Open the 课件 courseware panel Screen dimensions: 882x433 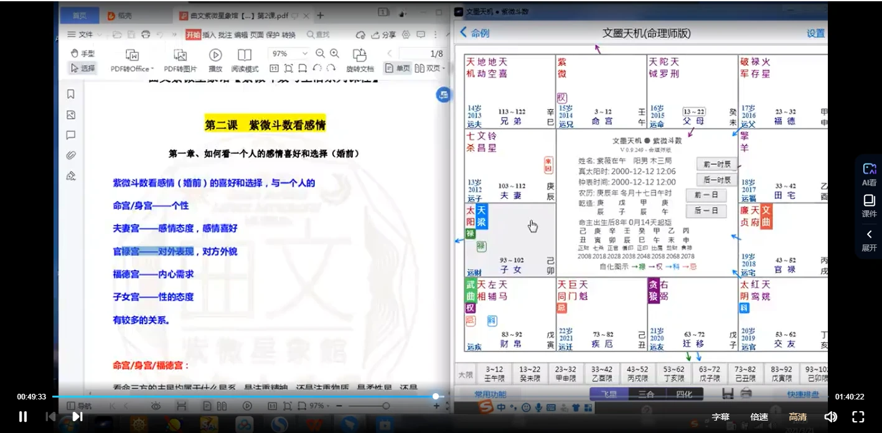(x=870, y=206)
